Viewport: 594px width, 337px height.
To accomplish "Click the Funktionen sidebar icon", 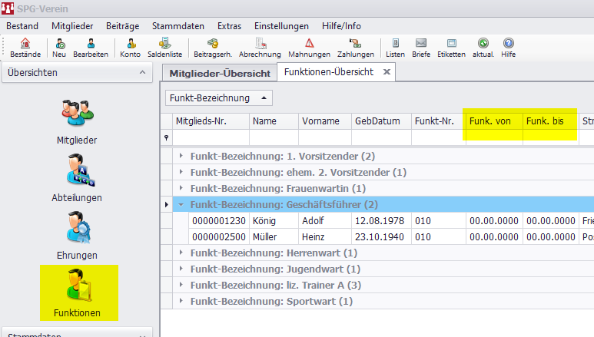I will click(x=77, y=292).
